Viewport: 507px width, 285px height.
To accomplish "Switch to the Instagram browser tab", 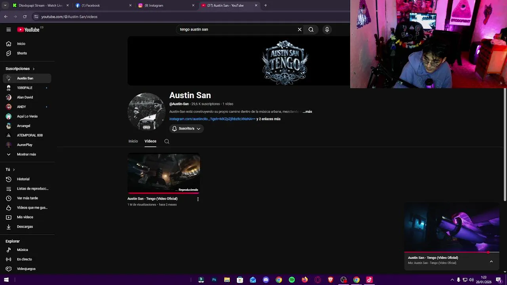I will point(166,6).
